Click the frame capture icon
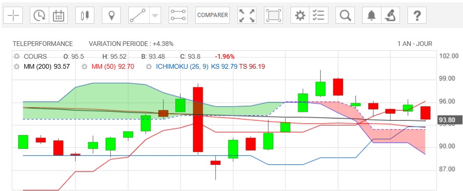Screen dimensions: 463x191 click(273, 15)
